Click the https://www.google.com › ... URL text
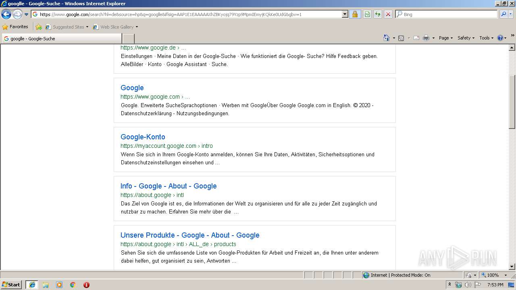This screenshot has width=516, height=290. click(x=155, y=97)
